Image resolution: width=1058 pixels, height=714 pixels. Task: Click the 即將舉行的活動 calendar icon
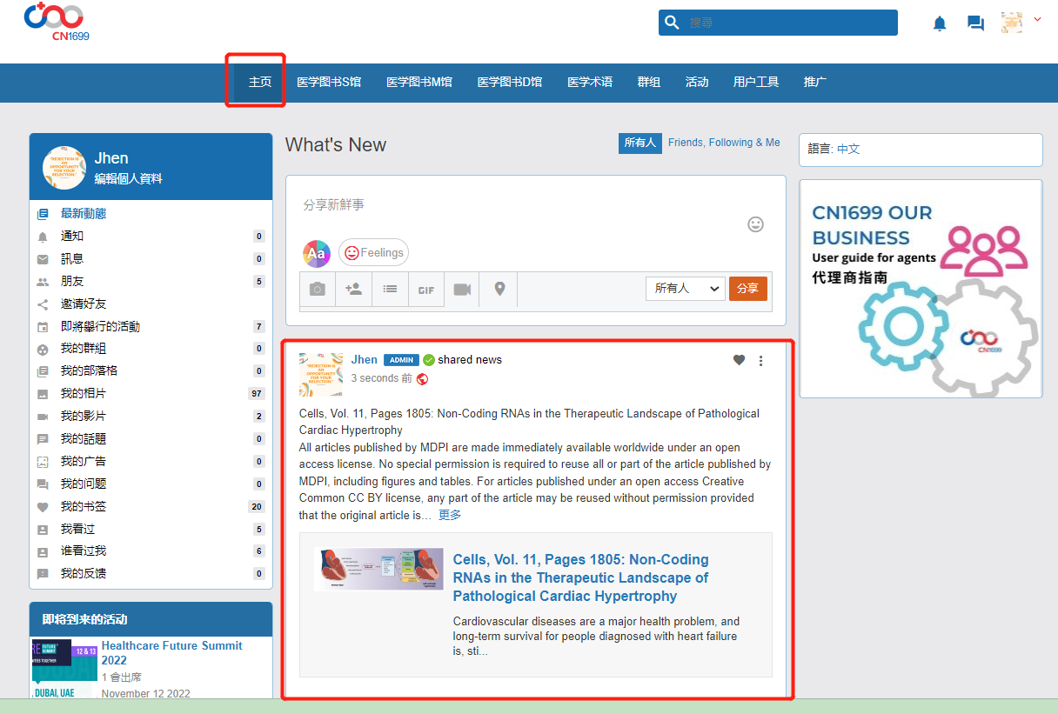click(43, 327)
